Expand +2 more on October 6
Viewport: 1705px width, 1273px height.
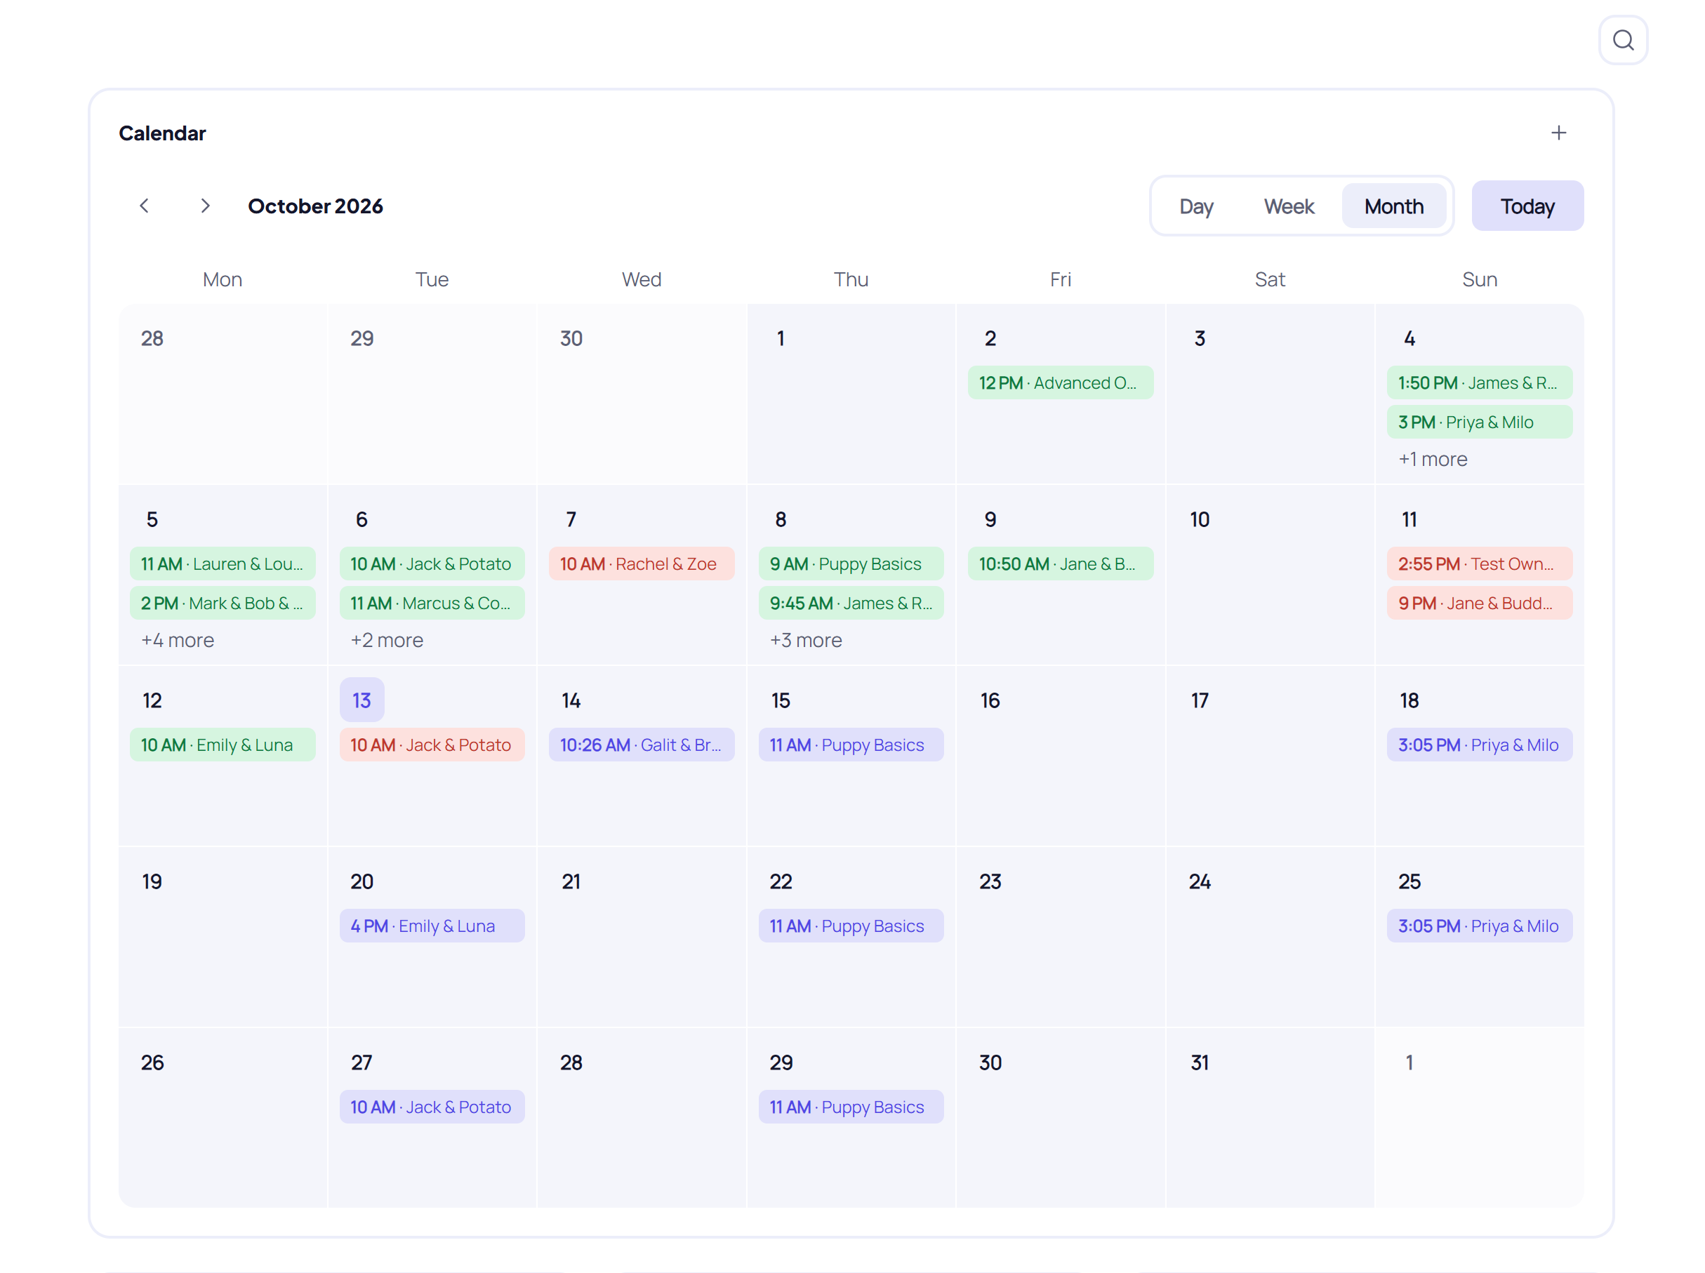(x=387, y=640)
